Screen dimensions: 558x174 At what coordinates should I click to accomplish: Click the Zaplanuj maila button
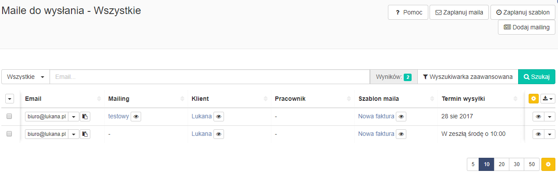[x=459, y=13]
